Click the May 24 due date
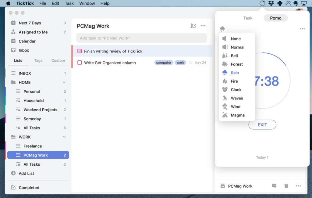The height and width of the screenshot is (198, 312). [200, 63]
